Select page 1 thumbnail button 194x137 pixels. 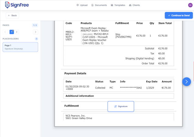click(x=12, y=32)
